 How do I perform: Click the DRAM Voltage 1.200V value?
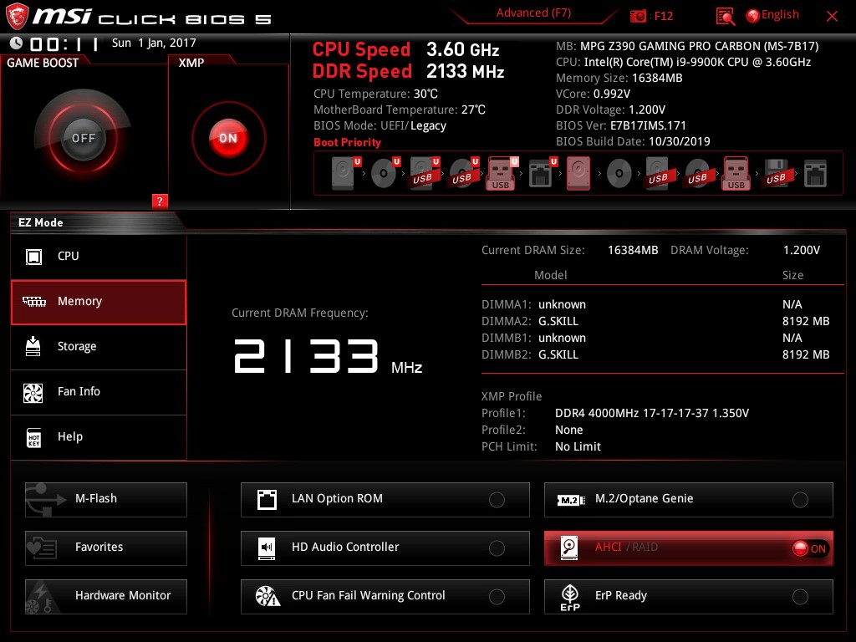[x=802, y=250]
